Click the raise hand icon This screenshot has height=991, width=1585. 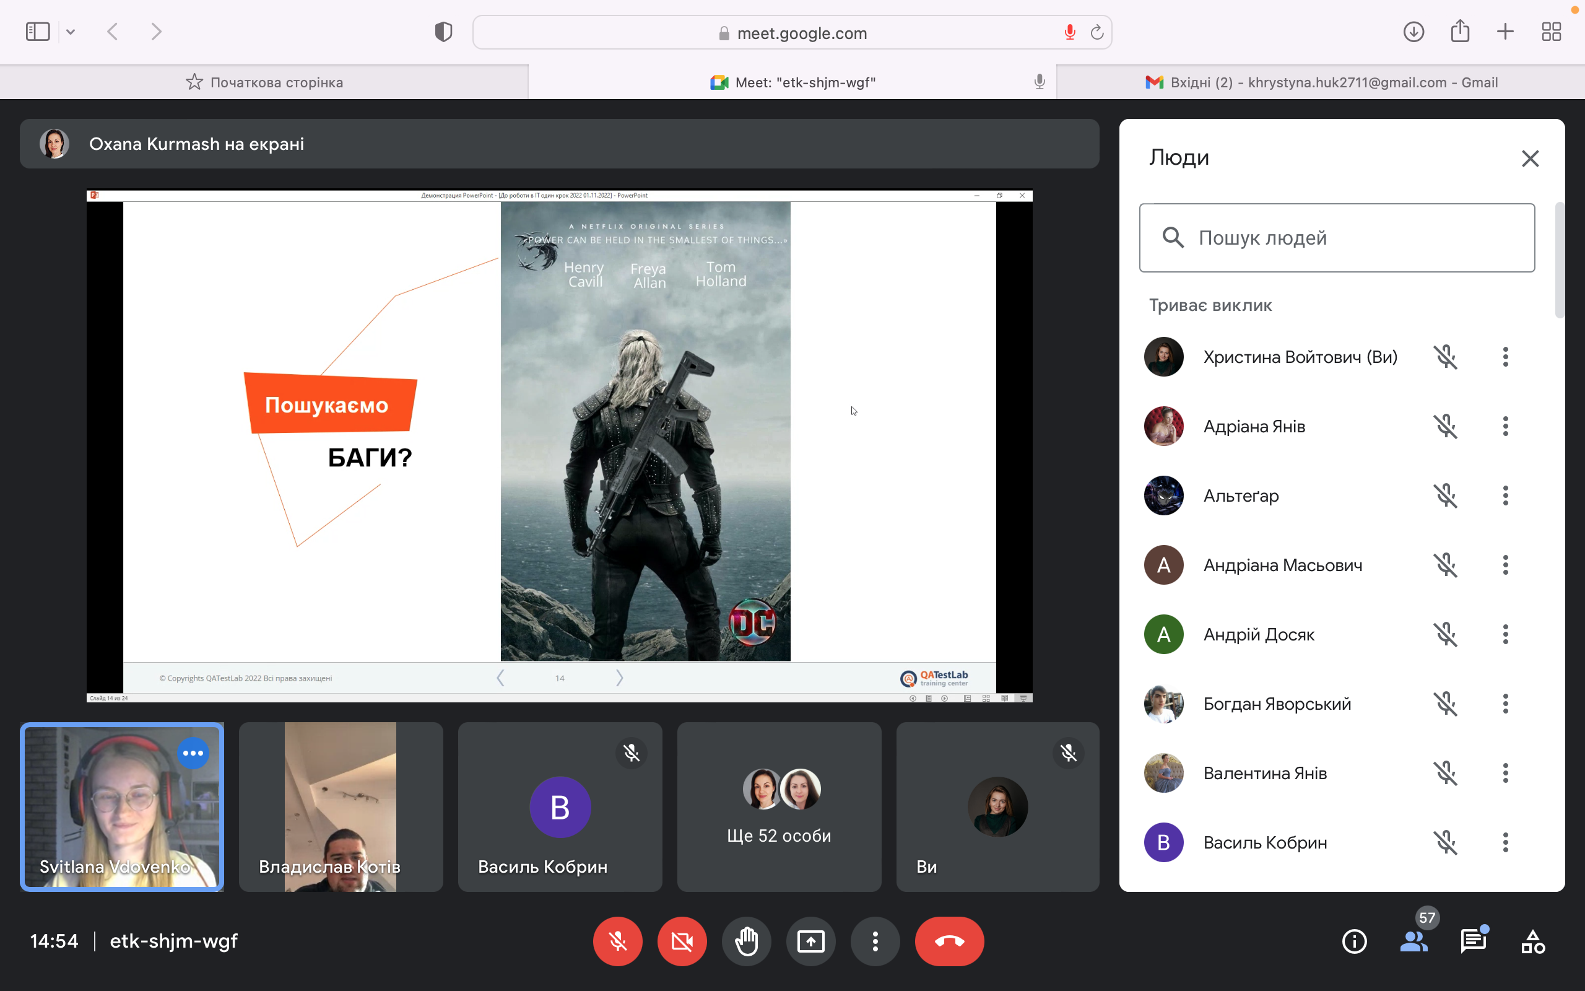(747, 941)
